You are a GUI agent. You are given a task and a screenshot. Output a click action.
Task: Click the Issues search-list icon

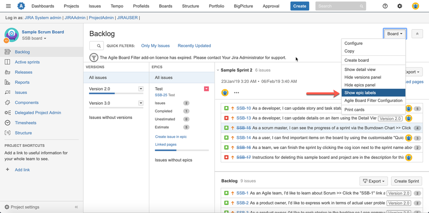(8, 92)
